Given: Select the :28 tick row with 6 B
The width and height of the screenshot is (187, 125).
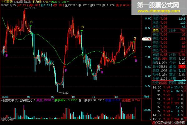Looking at the screenshot, I should tap(168, 95).
